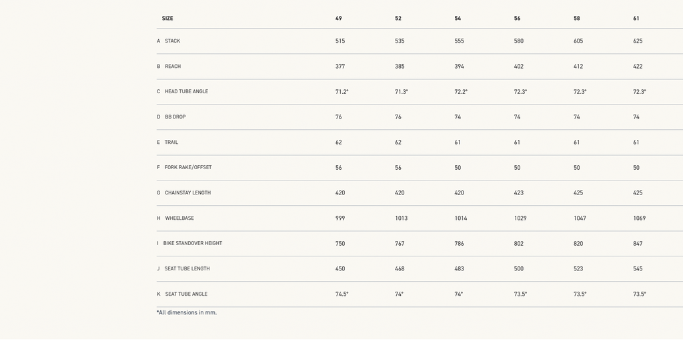Click the "All dimensions in mm" footnote
683x341 pixels.
tap(187, 312)
